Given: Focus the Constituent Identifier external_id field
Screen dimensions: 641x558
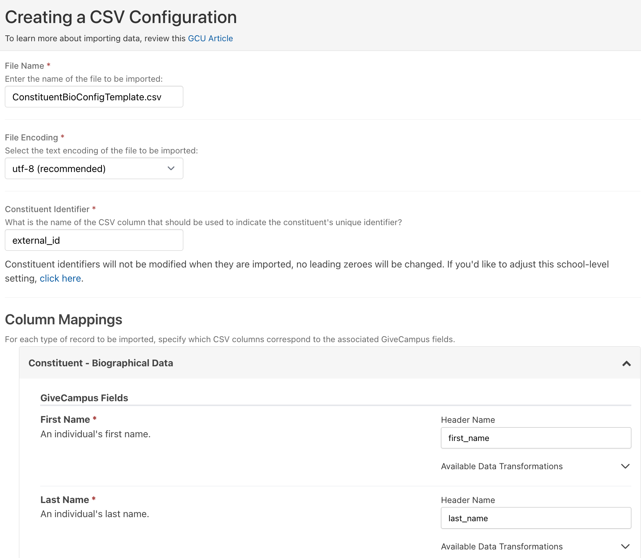Looking at the screenshot, I should (94, 240).
